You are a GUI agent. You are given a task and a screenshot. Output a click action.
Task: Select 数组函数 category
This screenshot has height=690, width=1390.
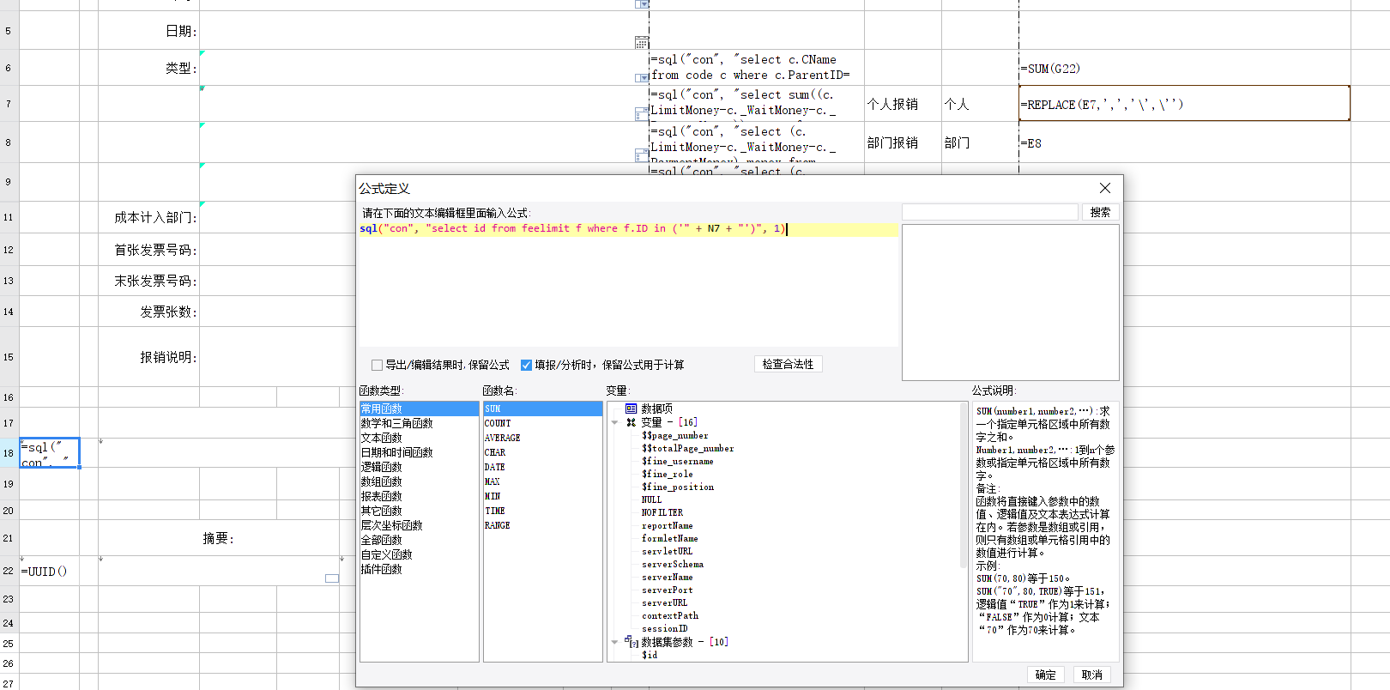point(419,481)
